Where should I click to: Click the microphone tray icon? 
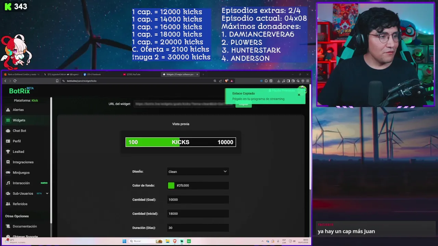coord(278,241)
